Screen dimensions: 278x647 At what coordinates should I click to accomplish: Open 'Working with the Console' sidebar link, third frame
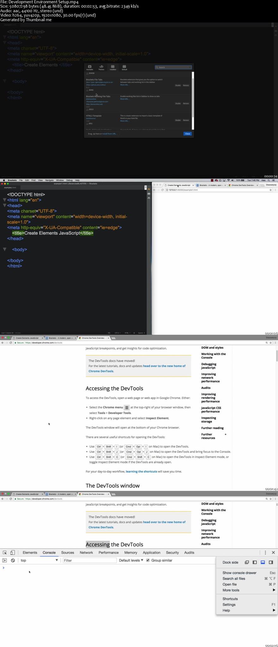coord(213,356)
